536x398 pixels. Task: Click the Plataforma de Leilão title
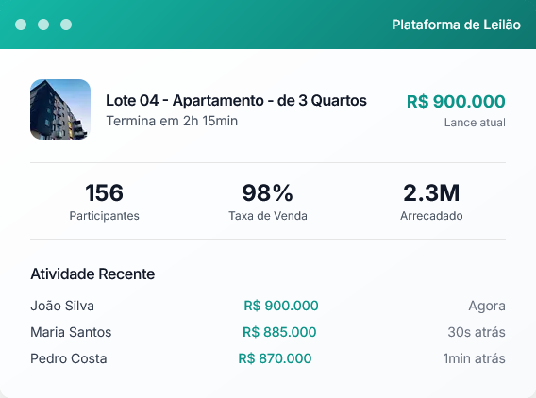coord(456,25)
